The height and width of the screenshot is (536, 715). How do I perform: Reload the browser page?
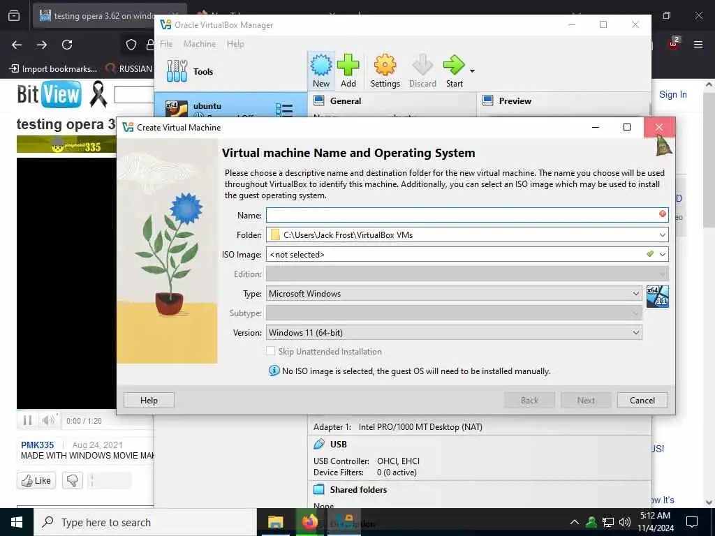(67, 45)
